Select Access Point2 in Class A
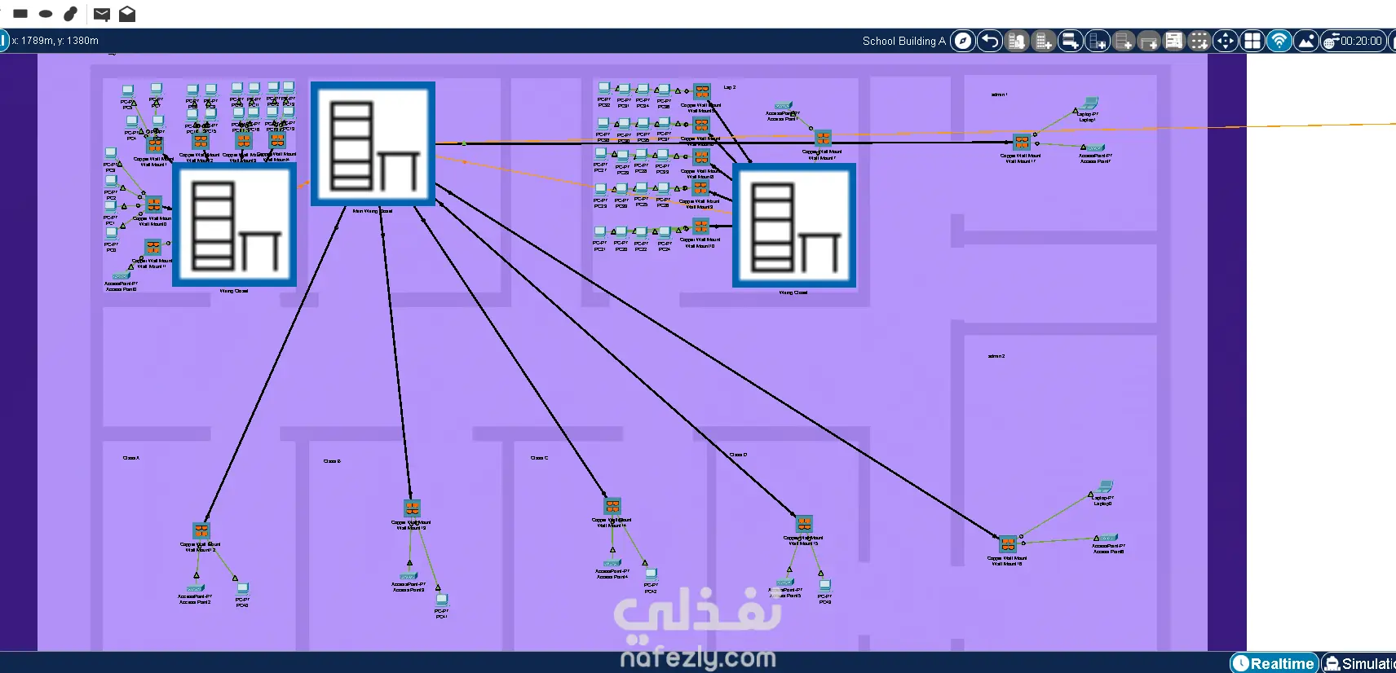Screen dimensions: 1396x673 (x=195, y=588)
